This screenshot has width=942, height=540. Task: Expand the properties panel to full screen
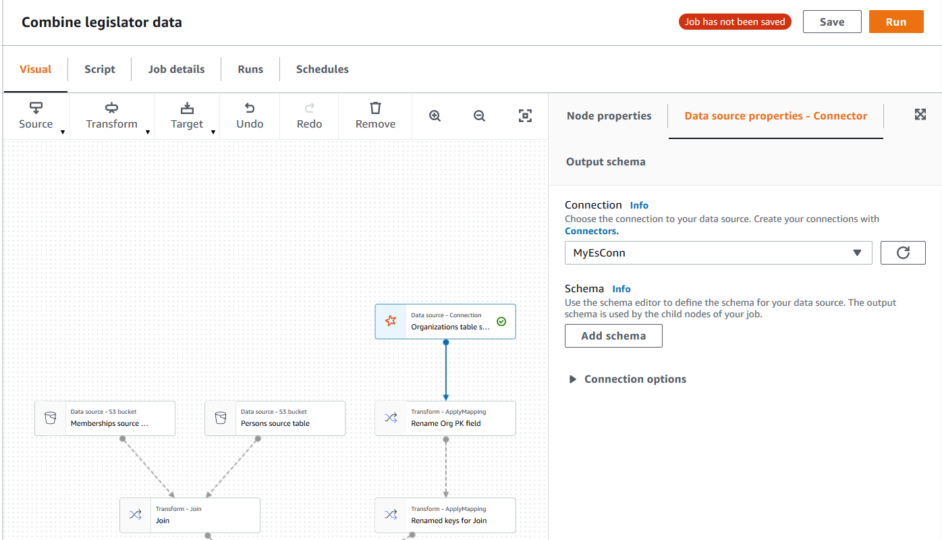pyautogui.click(x=920, y=114)
